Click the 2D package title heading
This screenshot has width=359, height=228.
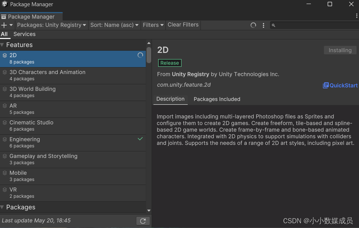[x=163, y=50]
